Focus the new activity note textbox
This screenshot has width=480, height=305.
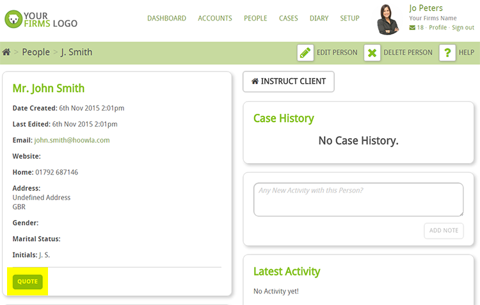click(x=358, y=199)
